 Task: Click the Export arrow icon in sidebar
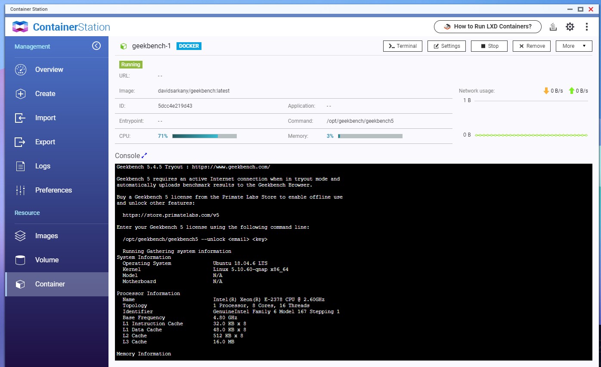[20, 142]
